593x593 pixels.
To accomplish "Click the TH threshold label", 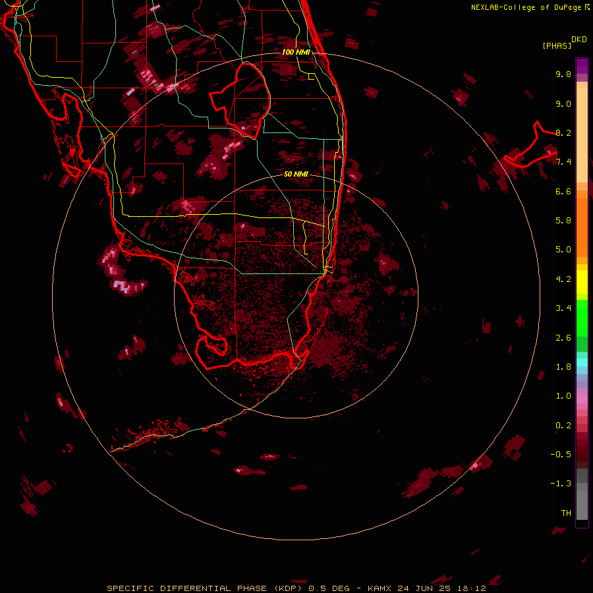I will (566, 513).
